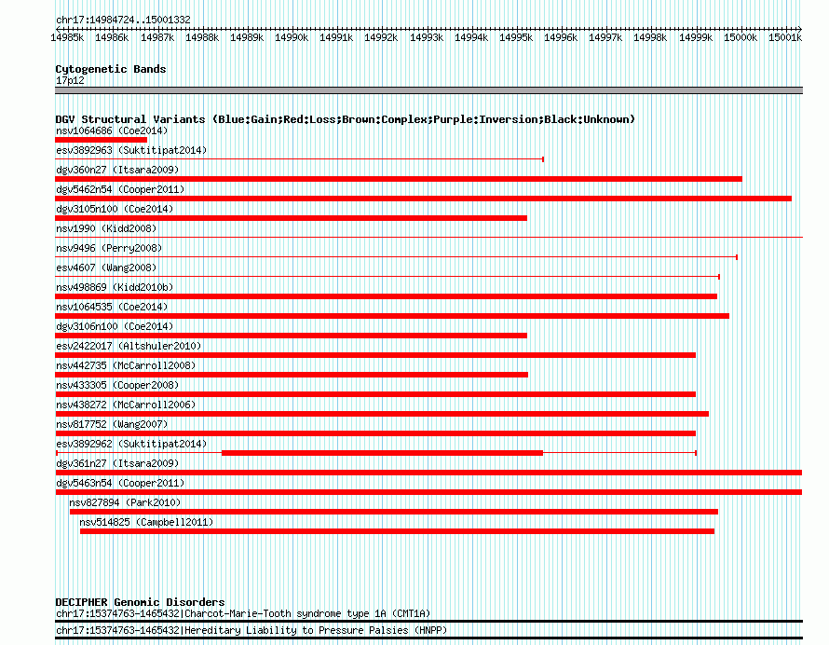Viewport: 829px width, 645px height.
Task: Click the red bar under nsv827894
Action: (x=394, y=512)
